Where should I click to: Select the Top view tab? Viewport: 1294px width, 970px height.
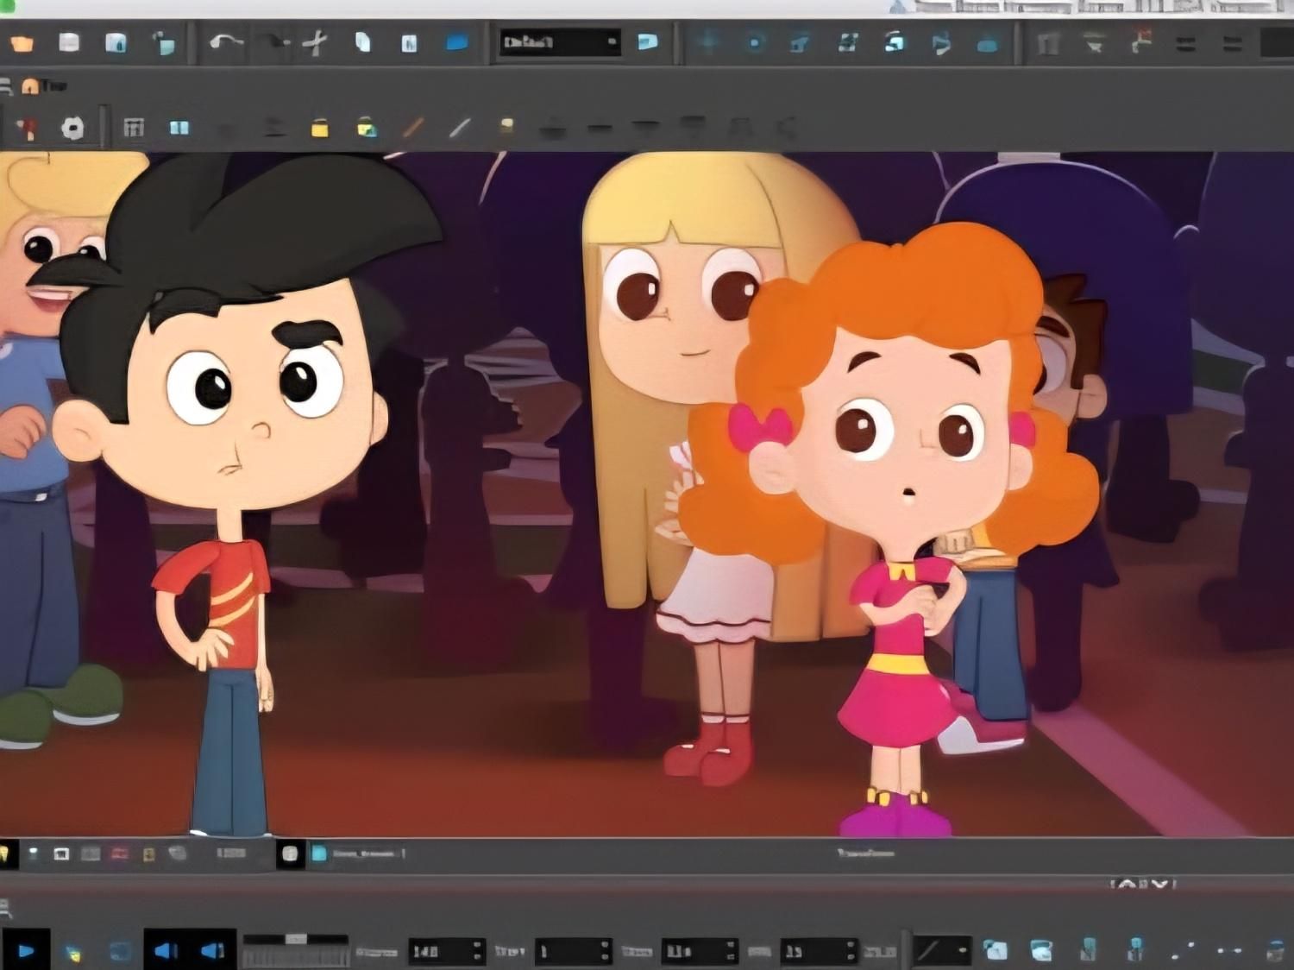pyautogui.click(x=45, y=85)
